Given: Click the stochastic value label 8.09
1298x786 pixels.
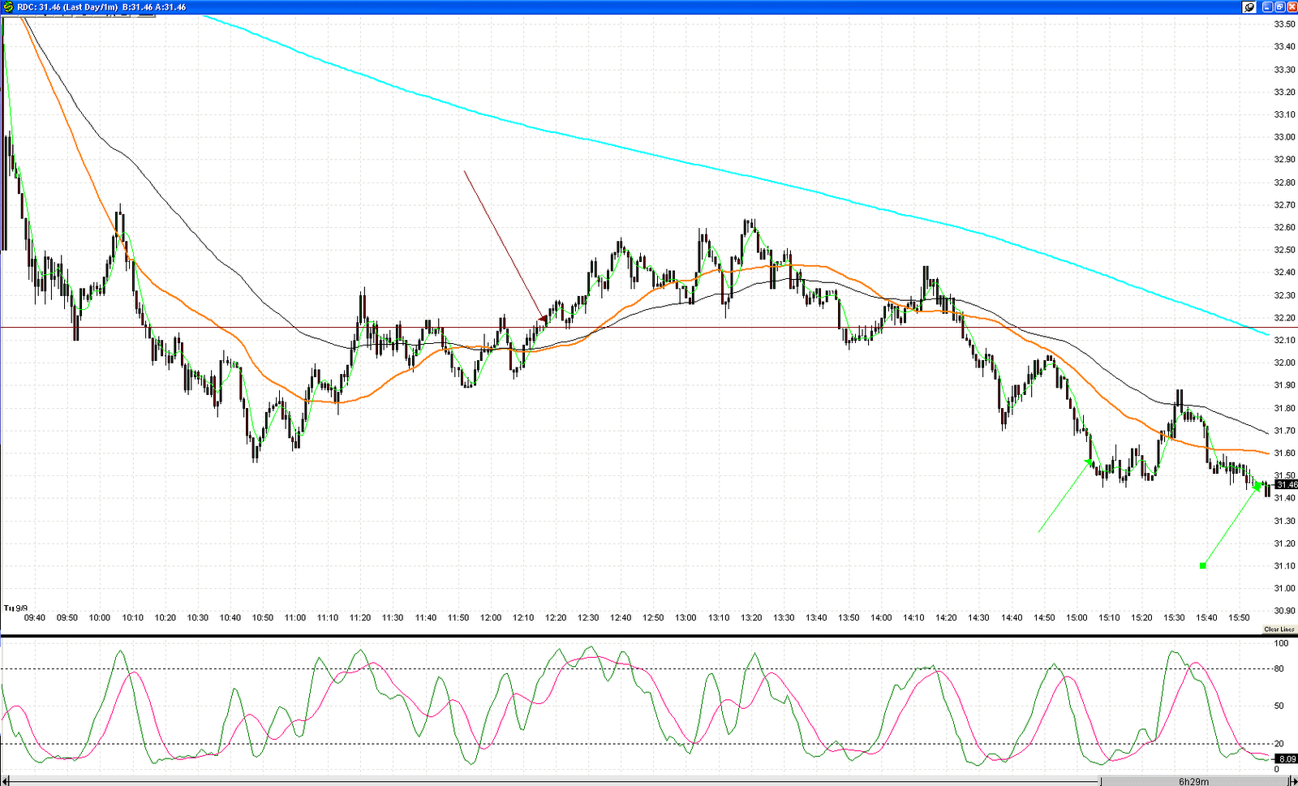Looking at the screenshot, I should [1287, 759].
